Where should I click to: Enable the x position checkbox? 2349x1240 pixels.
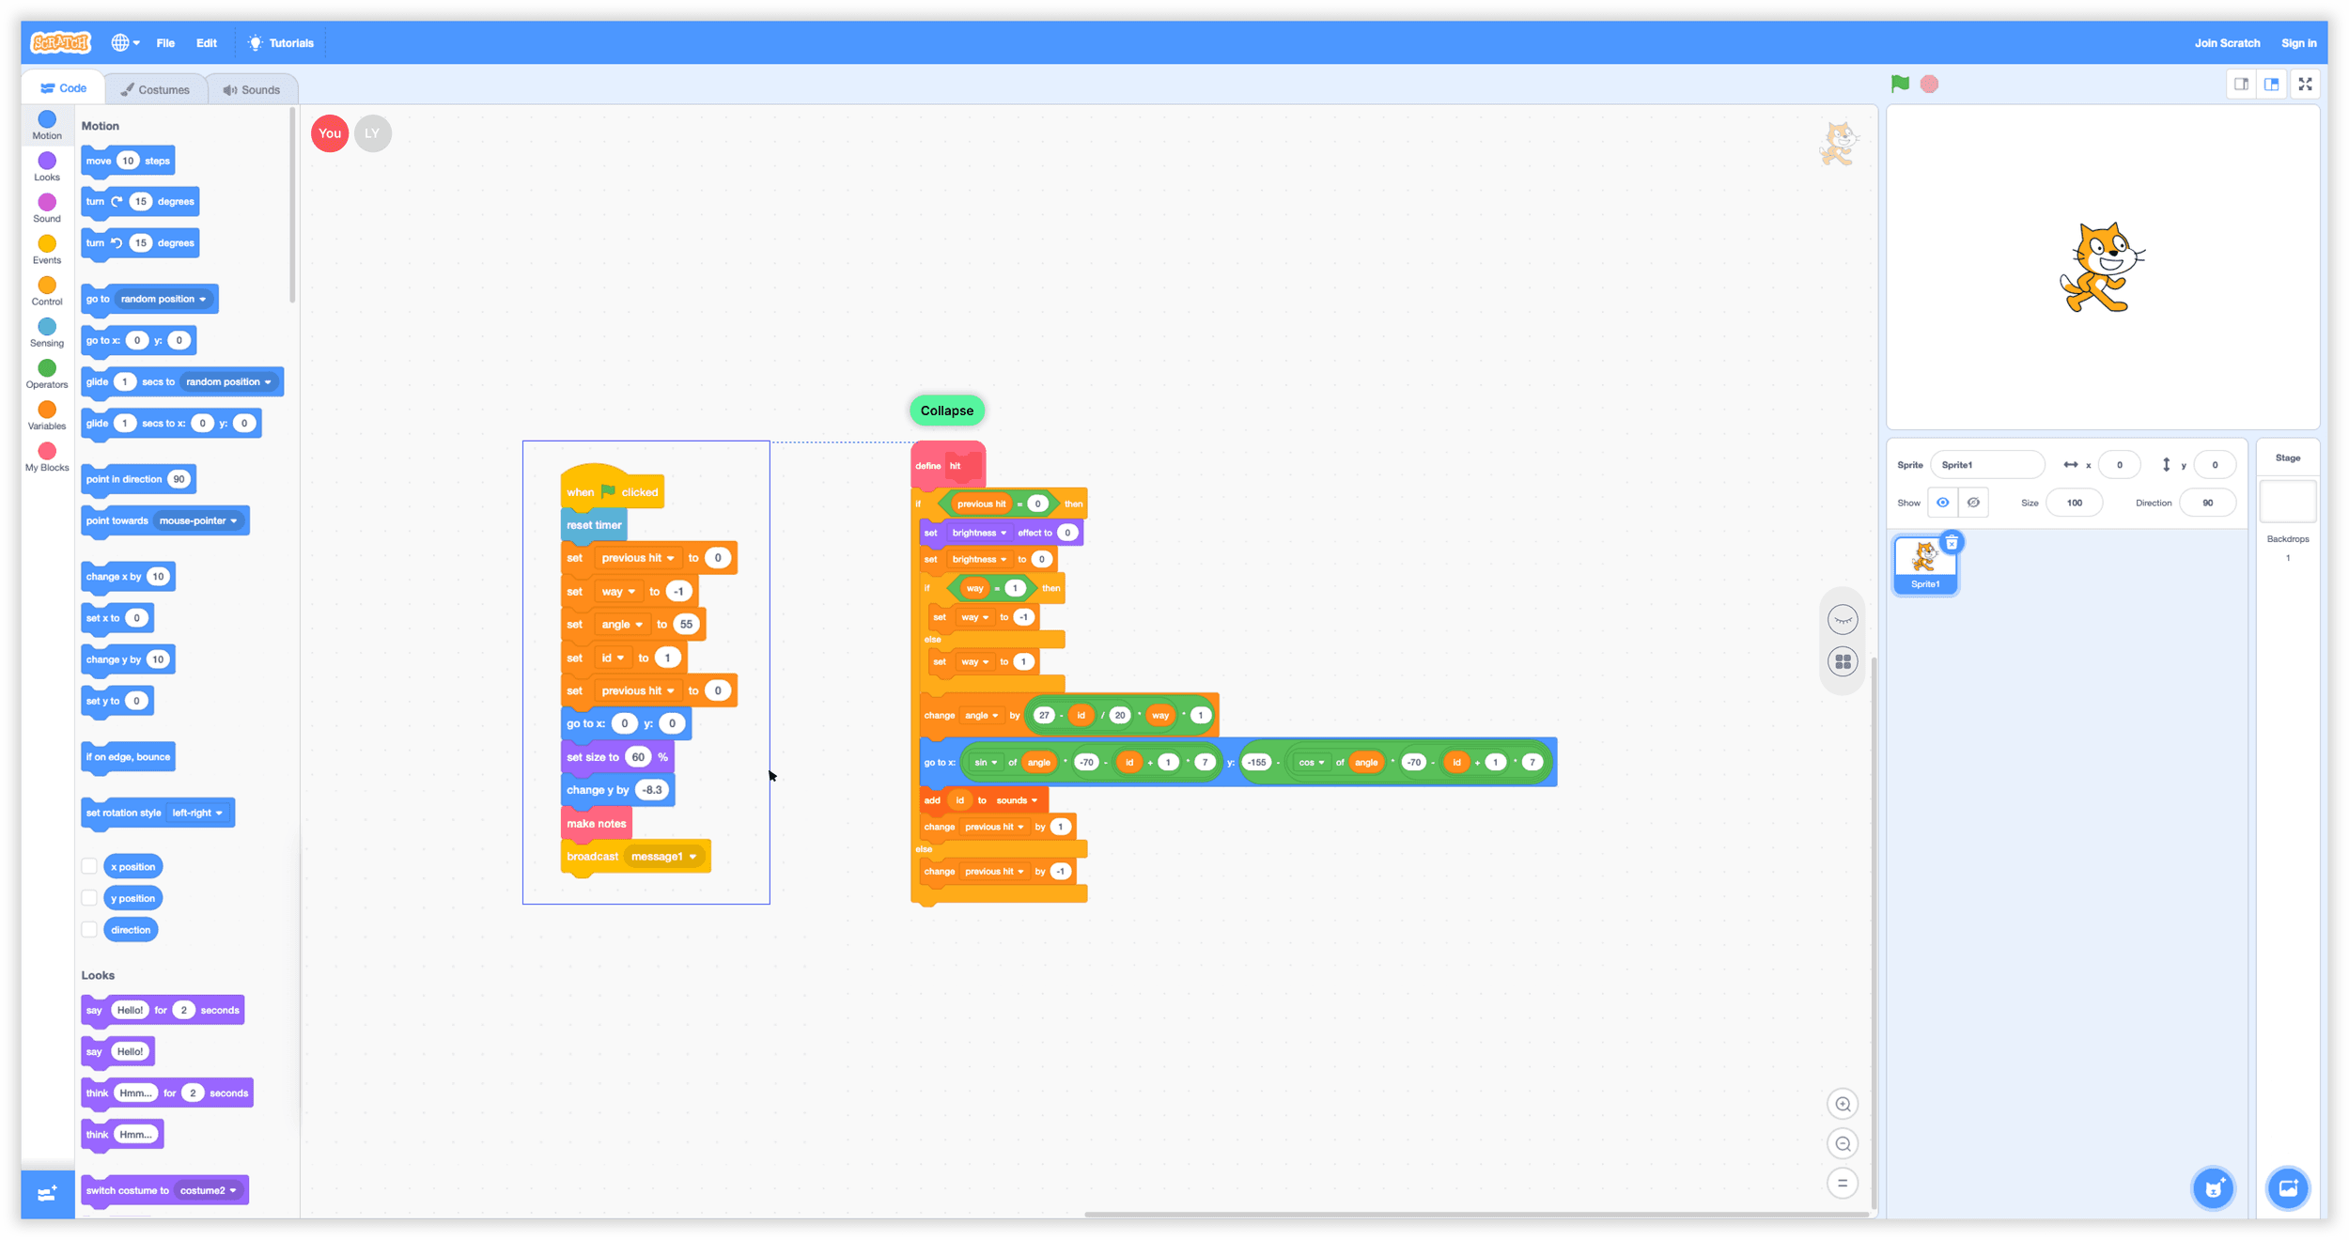89,866
